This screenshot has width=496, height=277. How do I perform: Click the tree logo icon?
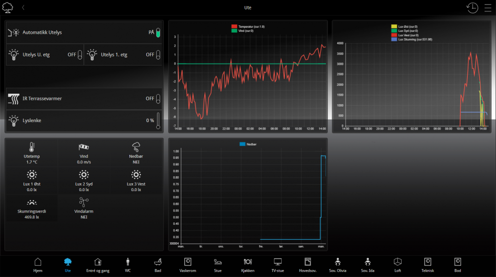(8, 8)
